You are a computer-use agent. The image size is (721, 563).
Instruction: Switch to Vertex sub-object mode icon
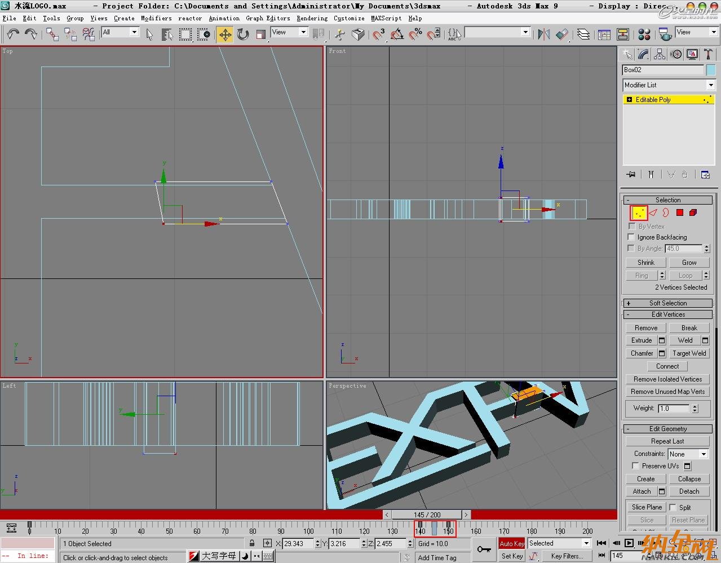pos(639,212)
